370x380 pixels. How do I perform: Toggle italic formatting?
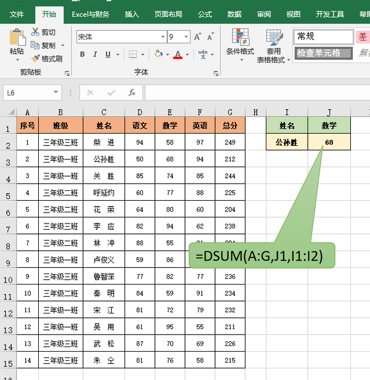click(95, 54)
